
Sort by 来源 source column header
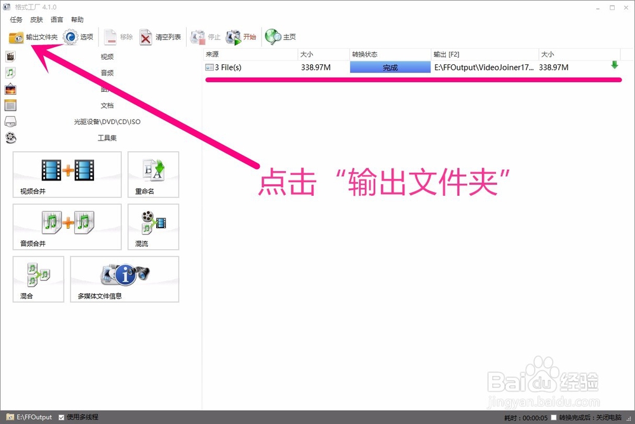[250, 54]
